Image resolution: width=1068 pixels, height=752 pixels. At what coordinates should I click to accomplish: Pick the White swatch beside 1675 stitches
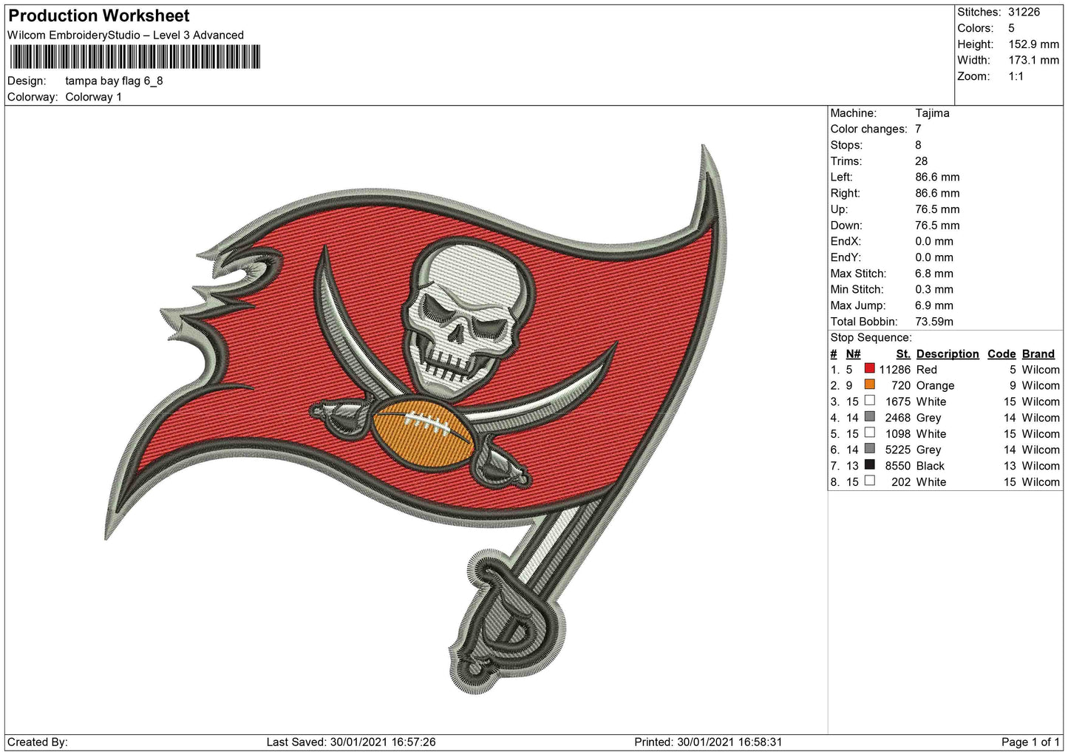click(x=870, y=401)
